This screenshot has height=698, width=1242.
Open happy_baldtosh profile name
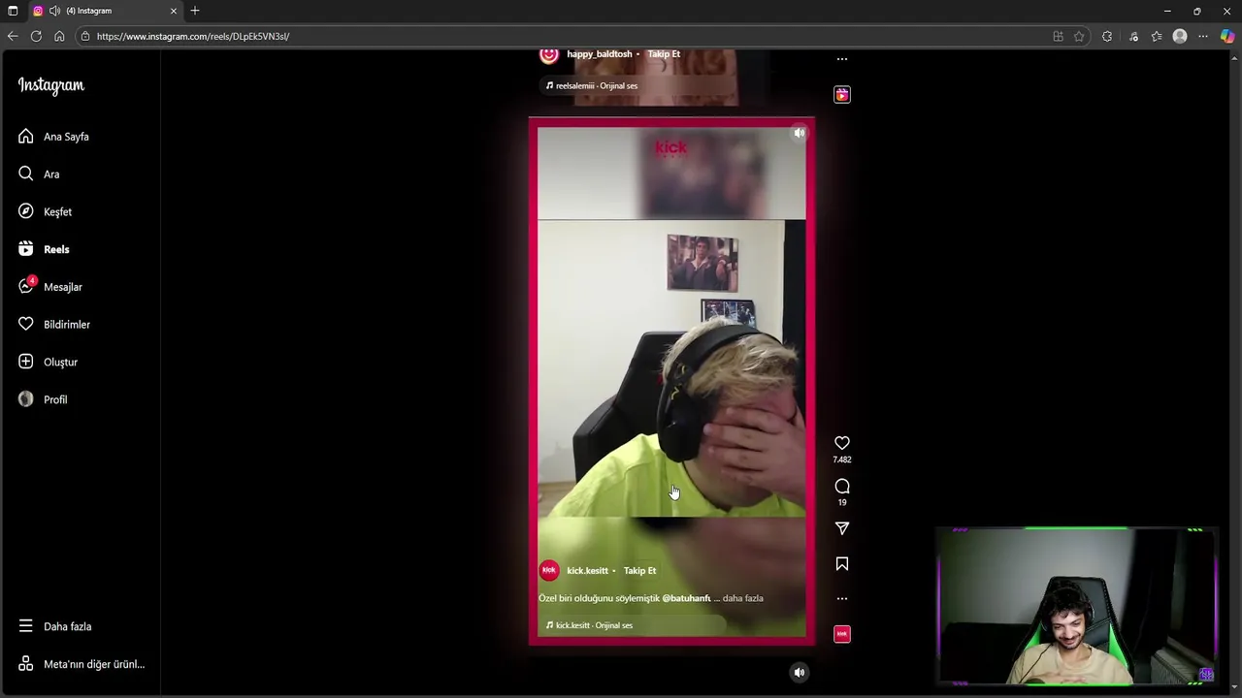pos(599,54)
